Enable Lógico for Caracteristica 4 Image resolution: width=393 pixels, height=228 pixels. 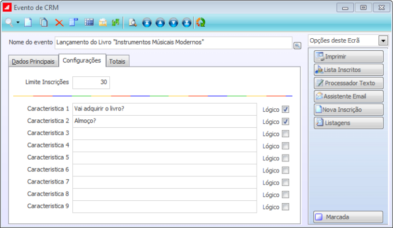tap(286, 146)
